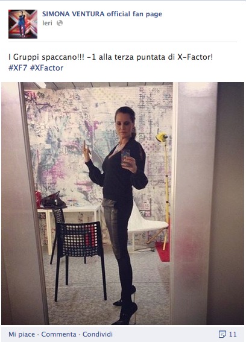The width and height of the screenshot is (246, 342).
Task: Follow the #XF7 hashtag
Action: 17,68
